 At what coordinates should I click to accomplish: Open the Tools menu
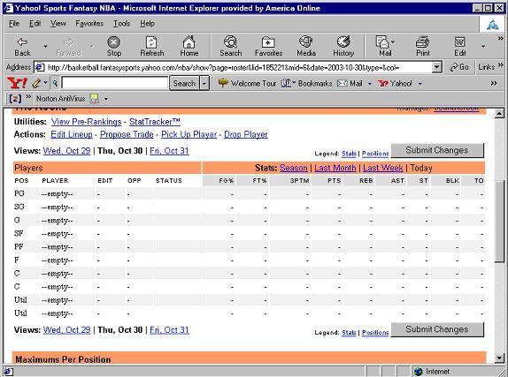122,24
